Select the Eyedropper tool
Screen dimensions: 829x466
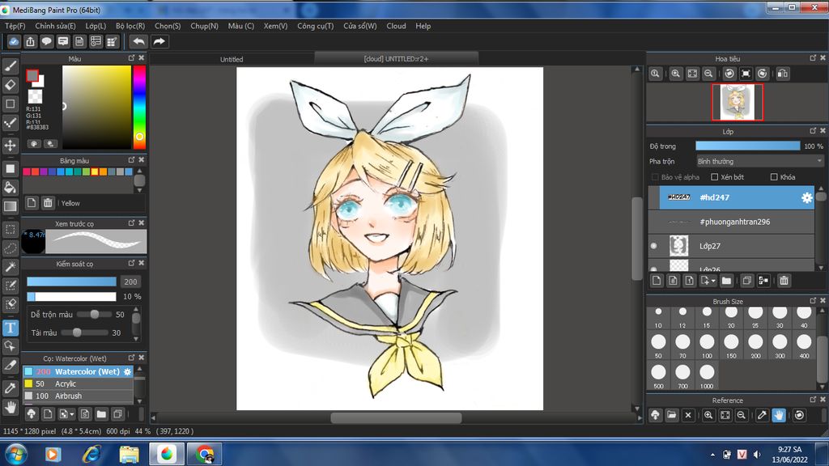click(10, 388)
